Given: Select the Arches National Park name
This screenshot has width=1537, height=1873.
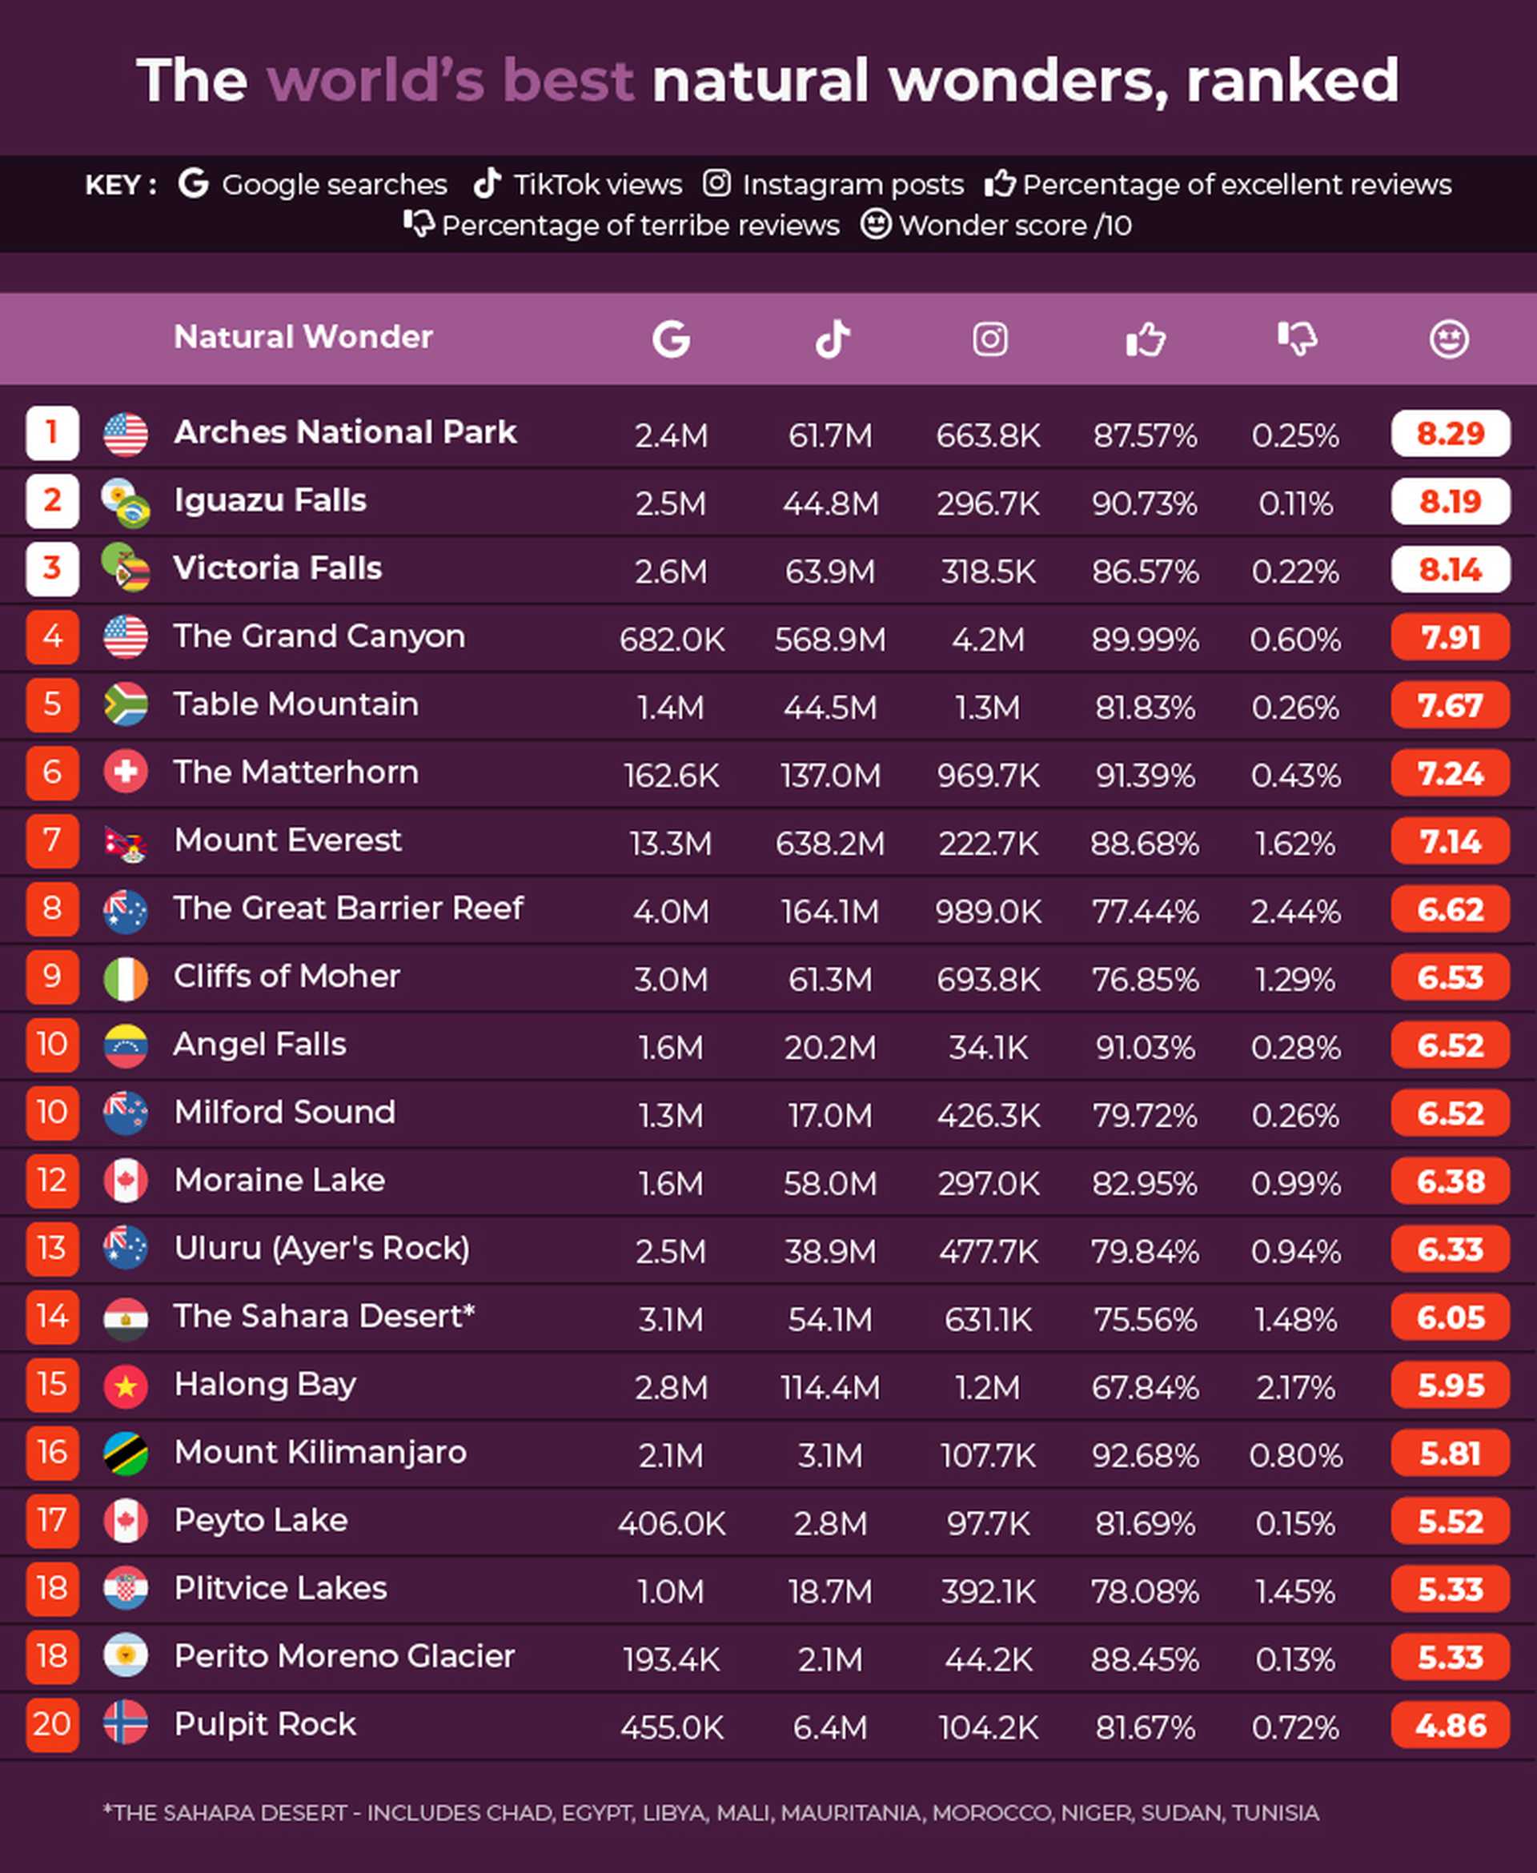Looking at the screenshot, I should [x=344, y=432].
